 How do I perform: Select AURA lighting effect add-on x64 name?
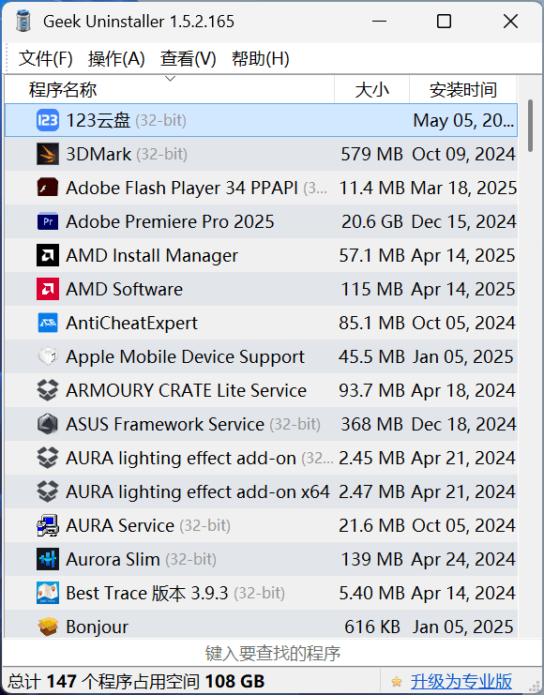[x=198, y=492]
